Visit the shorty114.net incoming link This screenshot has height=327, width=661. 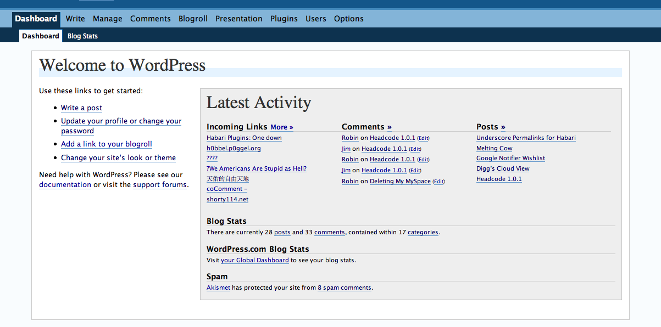[x=227, y=200]
